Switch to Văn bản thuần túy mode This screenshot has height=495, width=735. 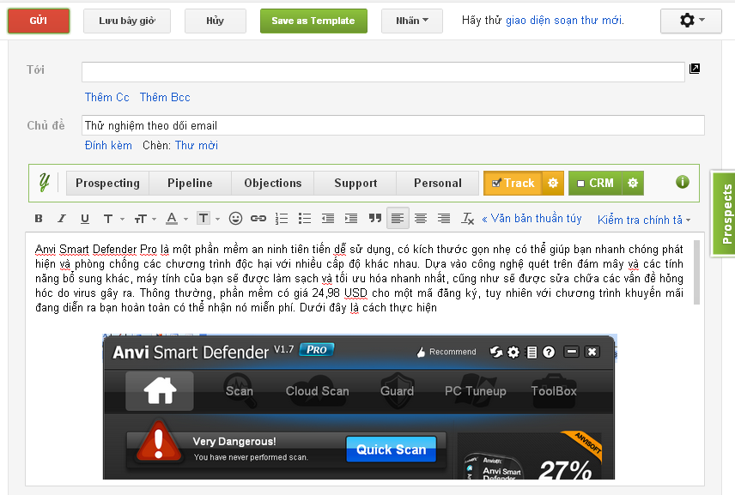tap(532, 219)
